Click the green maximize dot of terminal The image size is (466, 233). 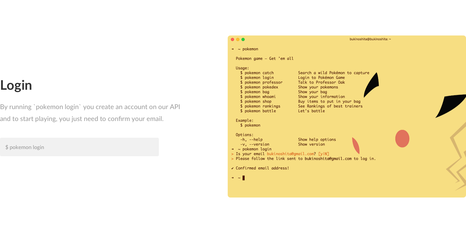[243, 39]
